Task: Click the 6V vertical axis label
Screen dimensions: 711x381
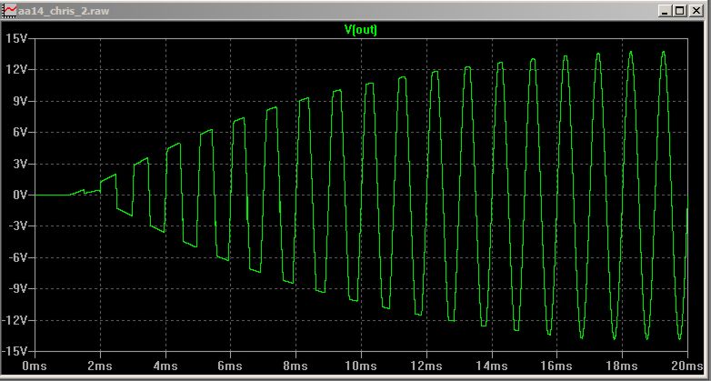Action: [x=18, y=133]
